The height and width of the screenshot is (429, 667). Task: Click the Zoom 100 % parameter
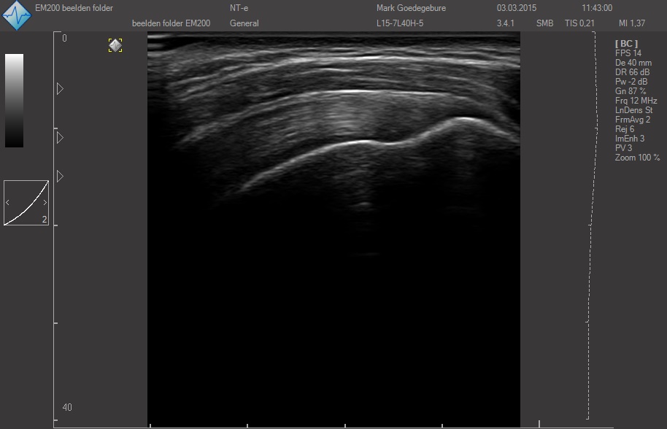[637, 158]
